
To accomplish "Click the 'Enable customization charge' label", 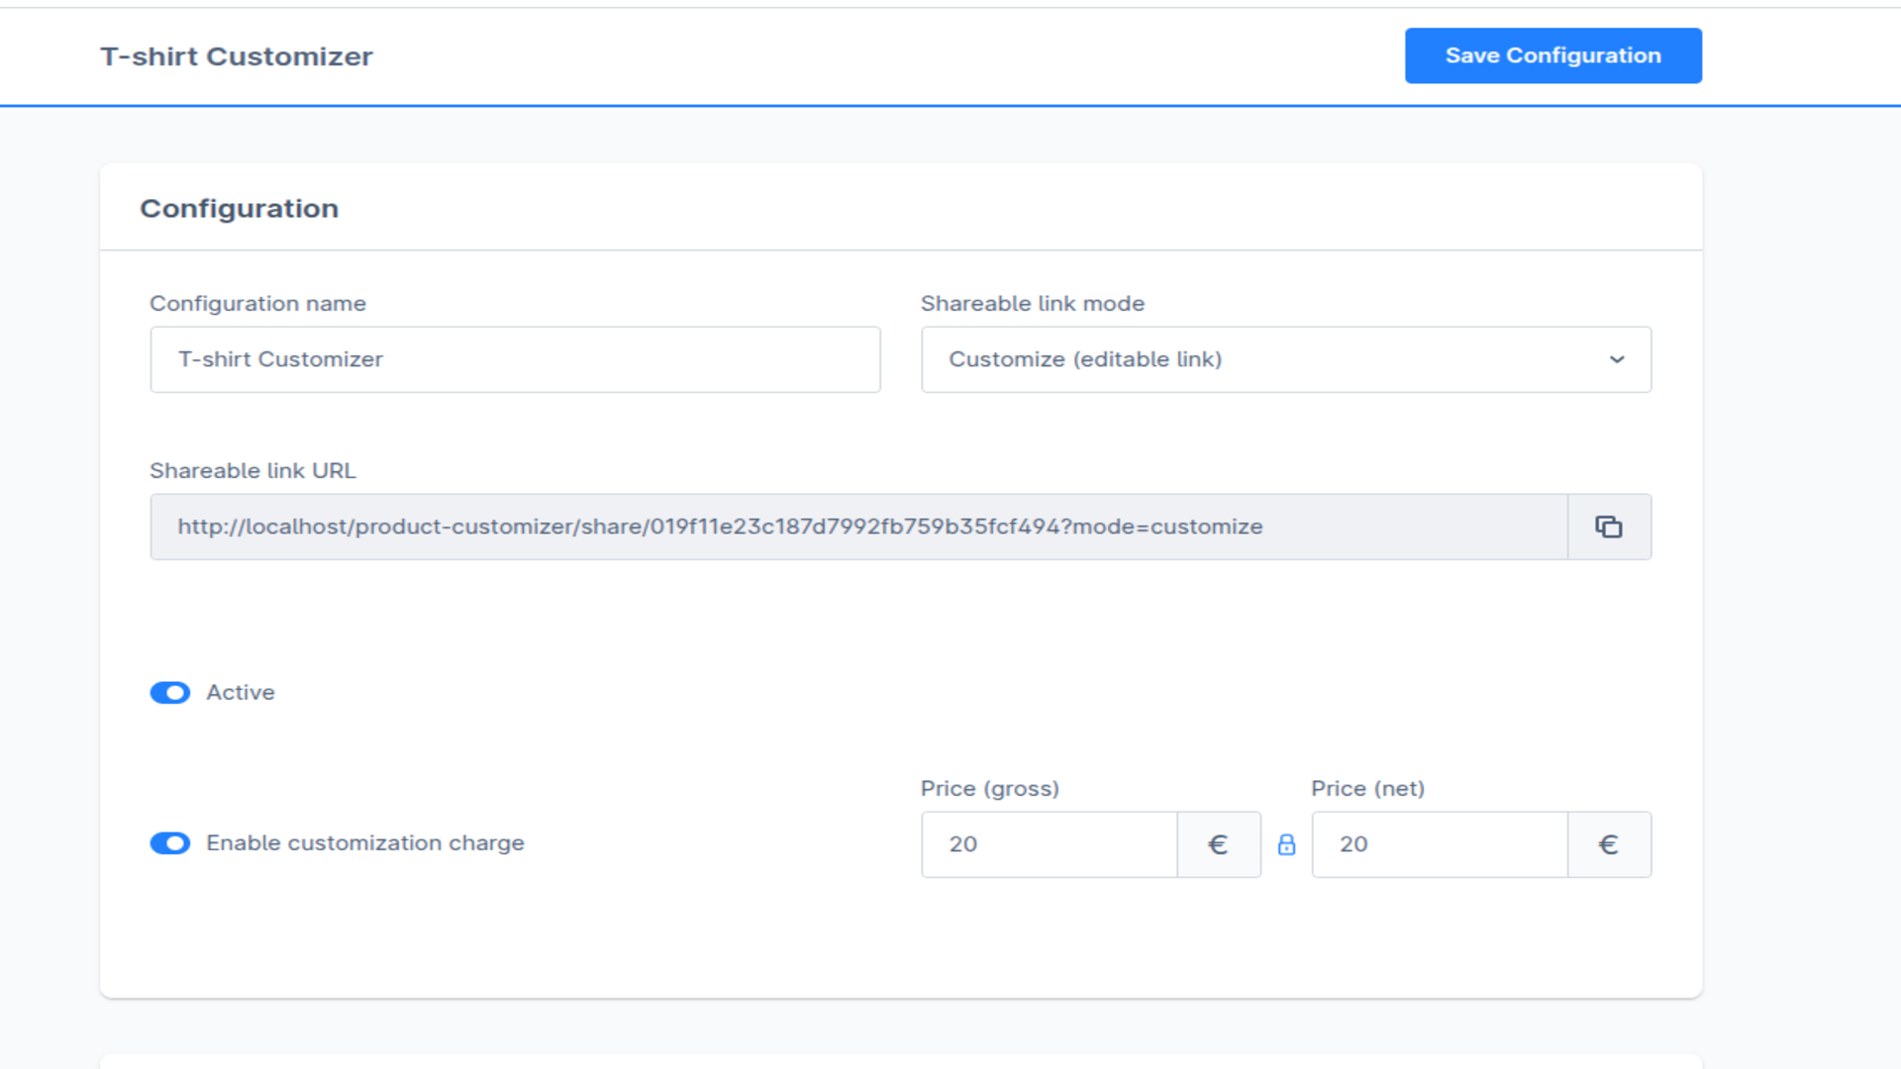I will click(x=365, y=843).
